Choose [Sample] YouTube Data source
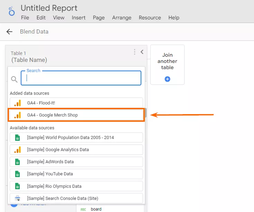 pyautogui.click(x=76, y=174)
